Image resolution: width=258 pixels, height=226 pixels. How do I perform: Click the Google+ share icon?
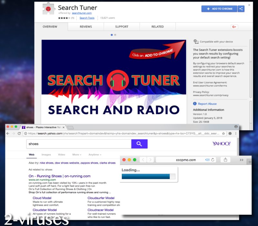click(234, 27)
